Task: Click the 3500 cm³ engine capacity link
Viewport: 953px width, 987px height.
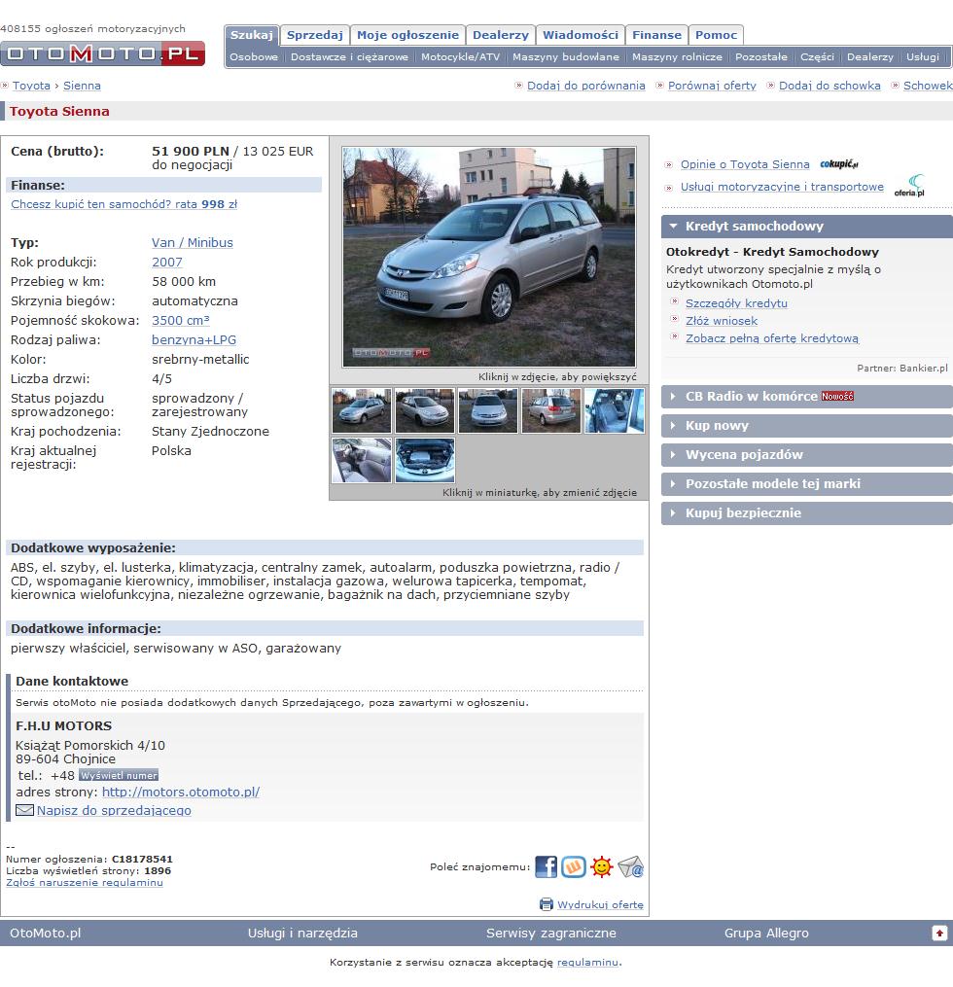Action: [x=181, y=320]
